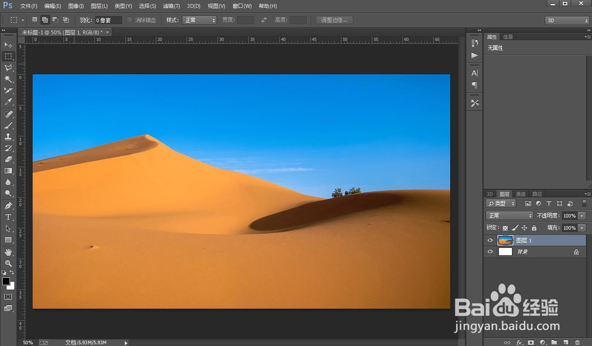Select the Path Selection tool

tap(8, 228)
